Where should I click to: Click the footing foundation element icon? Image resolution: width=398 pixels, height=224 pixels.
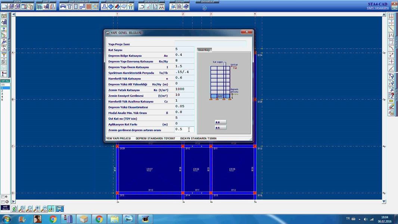104,7
